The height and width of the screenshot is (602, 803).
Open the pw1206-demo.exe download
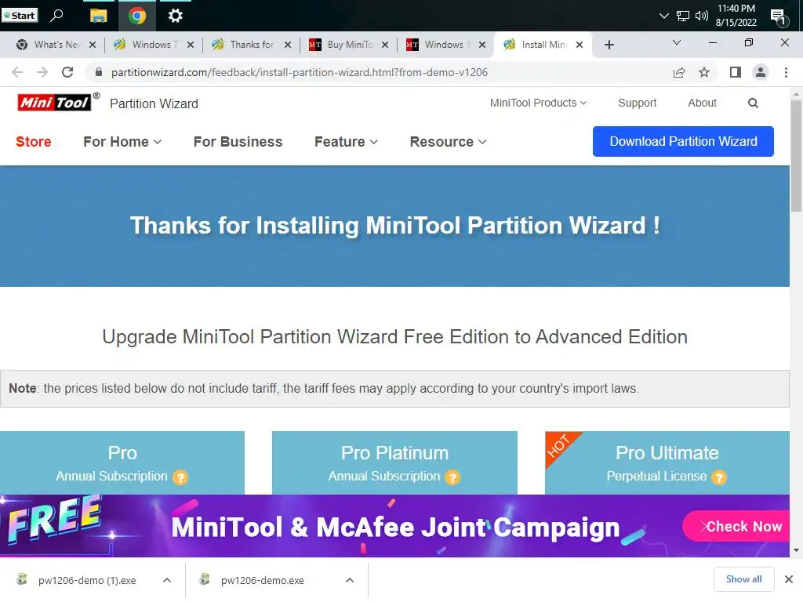pyautogui.click(x=262, y=580)
